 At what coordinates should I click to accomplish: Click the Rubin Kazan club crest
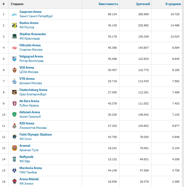tap(14, 103)
